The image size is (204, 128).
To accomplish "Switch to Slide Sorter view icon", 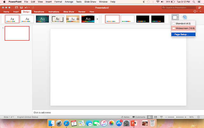I will click(x=156, y=117).
